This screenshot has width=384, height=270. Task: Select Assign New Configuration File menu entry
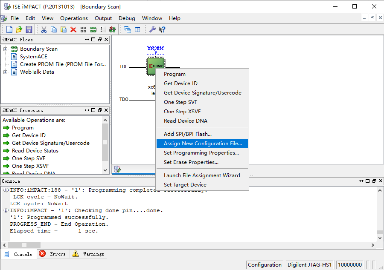point(202,144)
